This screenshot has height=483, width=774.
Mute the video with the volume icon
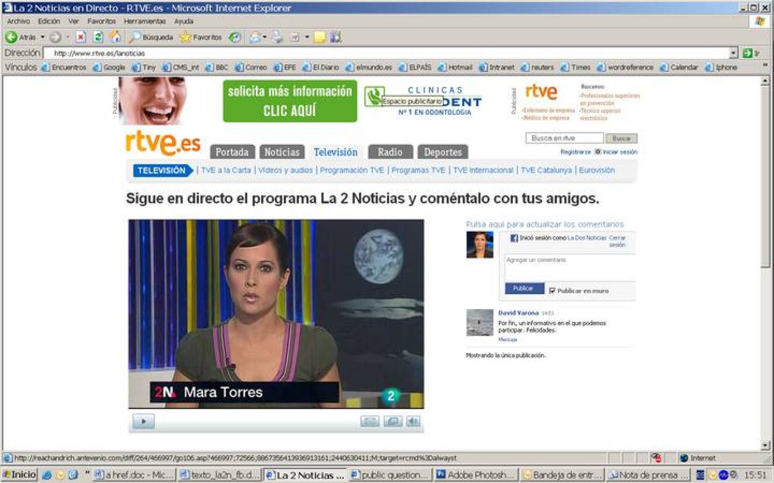[x=412, y=421]
